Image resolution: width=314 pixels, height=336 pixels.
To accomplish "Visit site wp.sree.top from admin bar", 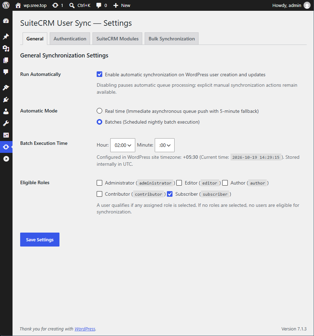I will (x=31, y=5).
